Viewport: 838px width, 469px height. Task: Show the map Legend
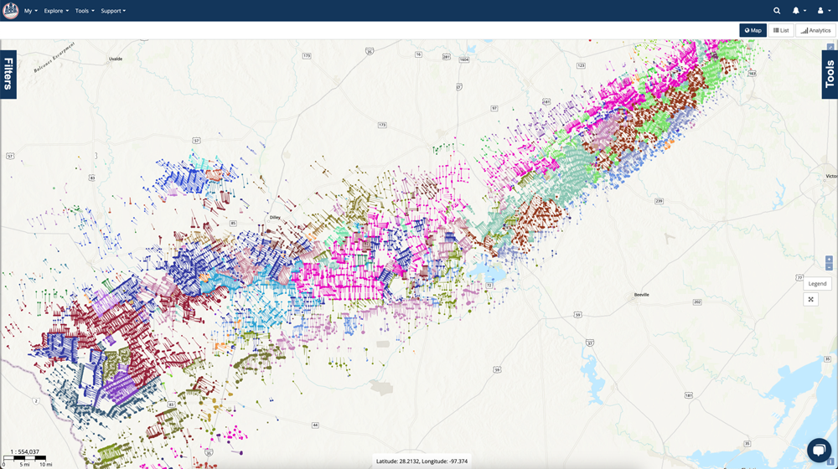(x=817, y=284)
